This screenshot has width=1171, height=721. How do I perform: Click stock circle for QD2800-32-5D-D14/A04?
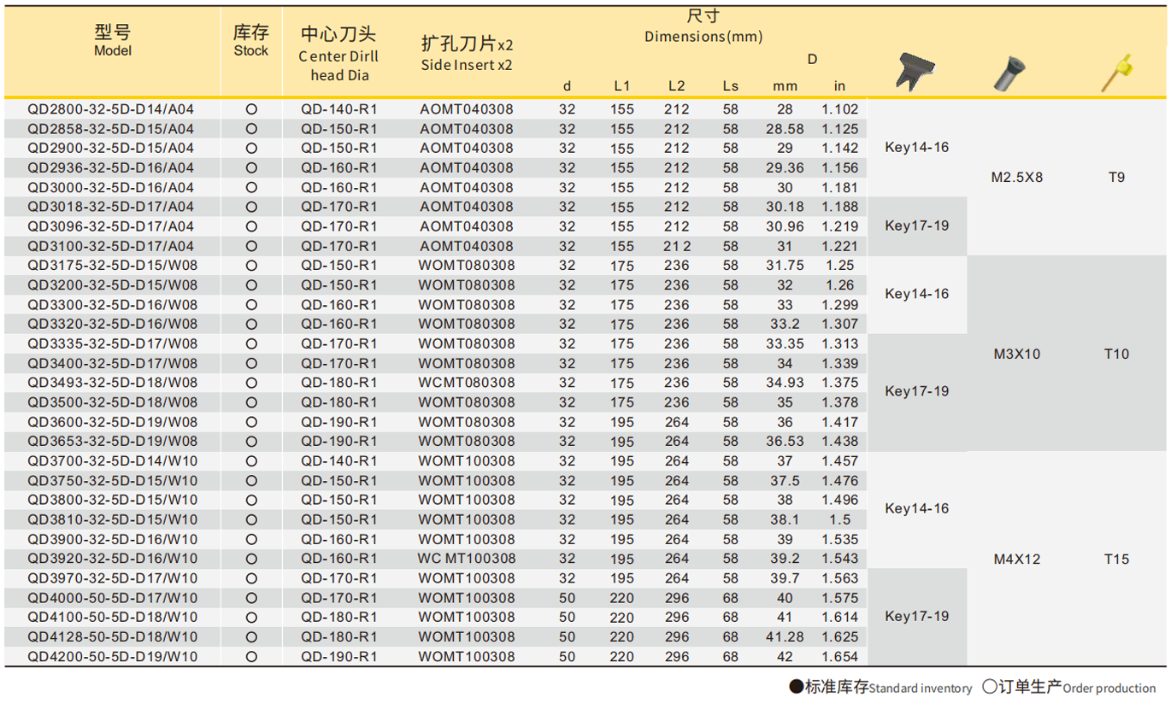[251, 109]
